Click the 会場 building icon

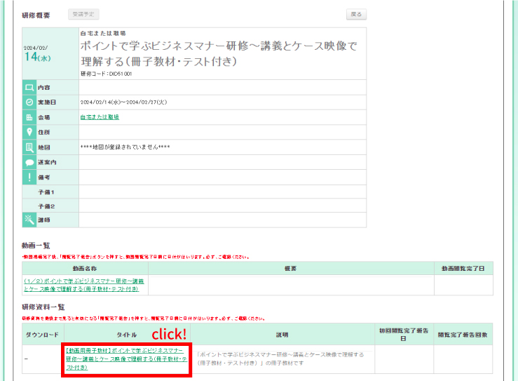coord(29,117)
